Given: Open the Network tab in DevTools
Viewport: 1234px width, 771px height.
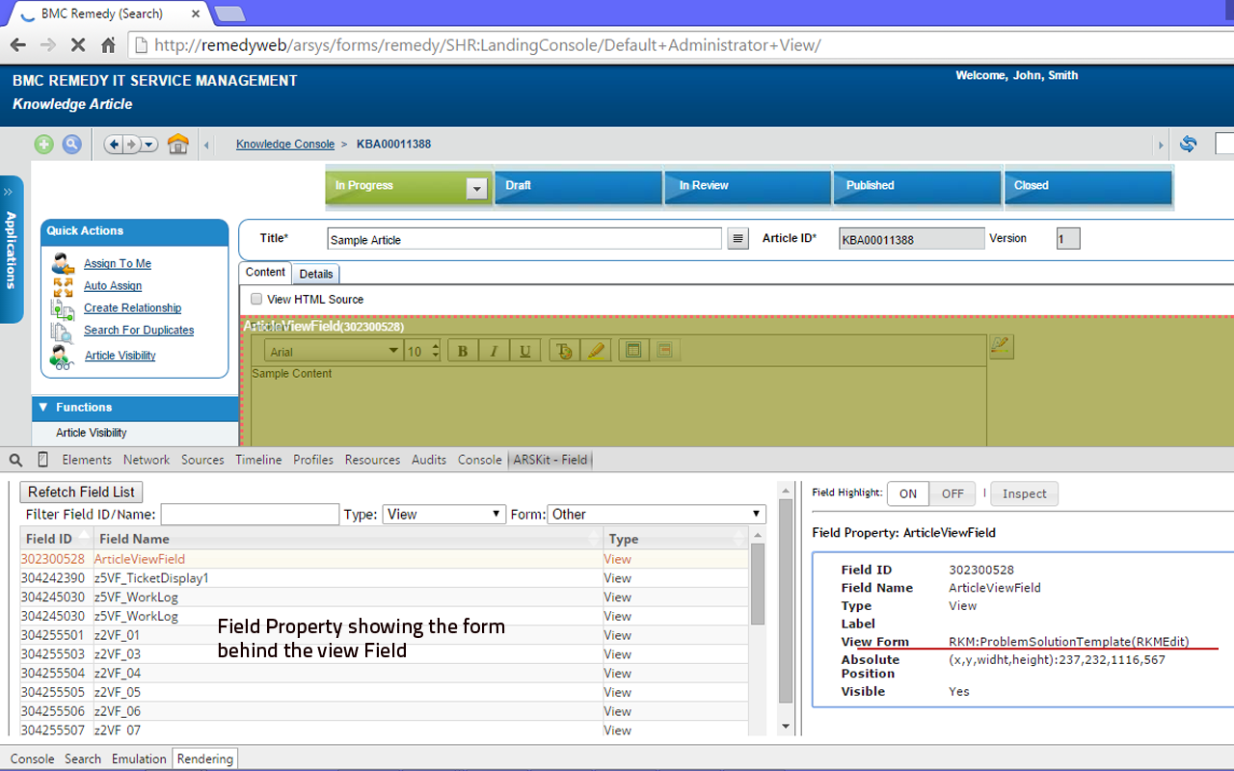Looking at the screenshot, I should (x=146, y=460).
